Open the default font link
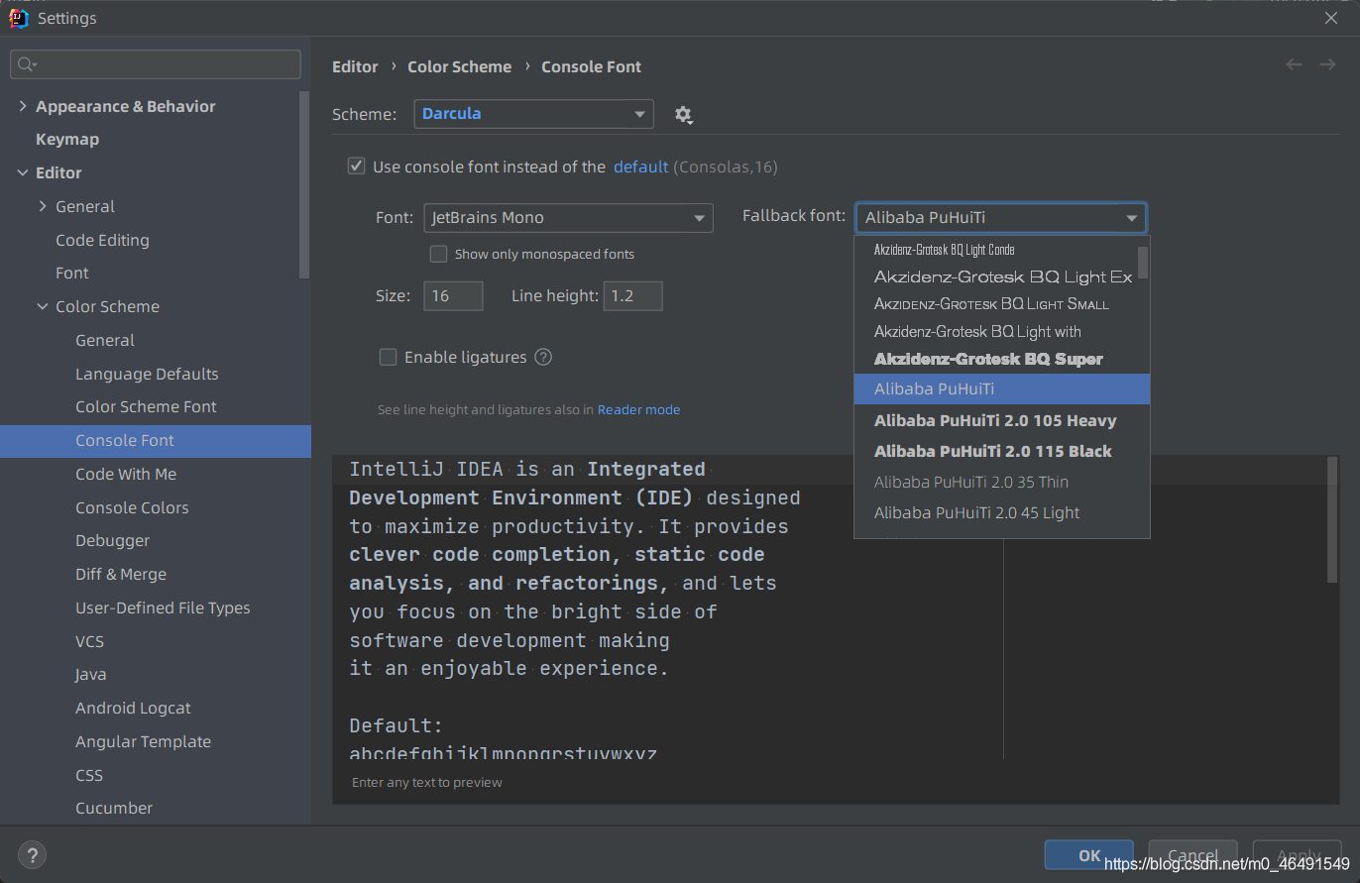This screenshot has width=1360, height=883. click(x=640, y=166)
